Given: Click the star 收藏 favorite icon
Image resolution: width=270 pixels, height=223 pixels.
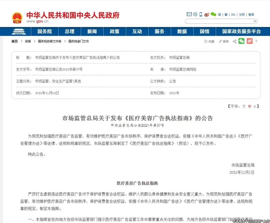Looking at the screenshot, I should pos(206,41).
